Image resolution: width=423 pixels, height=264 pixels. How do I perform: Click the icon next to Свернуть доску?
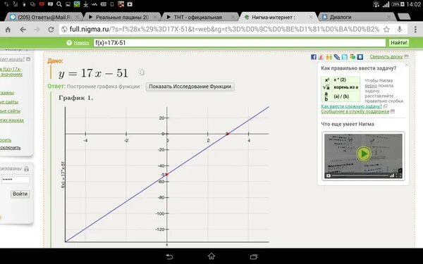tap(407, 56)
